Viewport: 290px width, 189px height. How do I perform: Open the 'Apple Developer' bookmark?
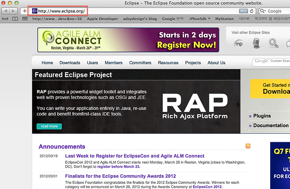coord(102,19)
